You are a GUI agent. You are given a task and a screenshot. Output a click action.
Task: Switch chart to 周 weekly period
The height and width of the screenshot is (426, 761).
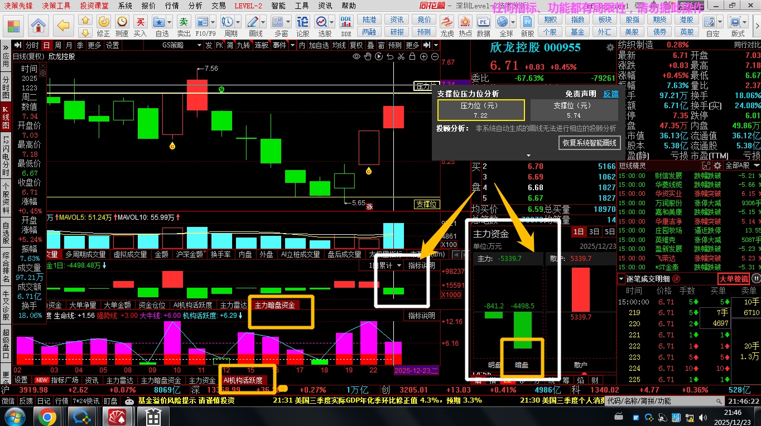click(x=57, y=45)
